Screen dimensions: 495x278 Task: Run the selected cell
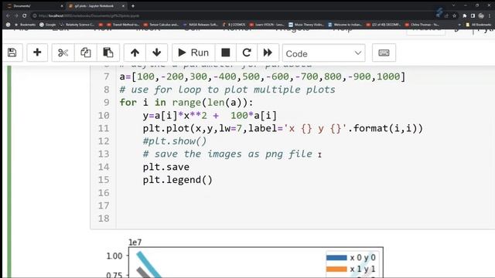coord(193,53)
